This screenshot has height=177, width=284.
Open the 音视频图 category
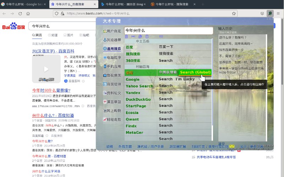112,75
